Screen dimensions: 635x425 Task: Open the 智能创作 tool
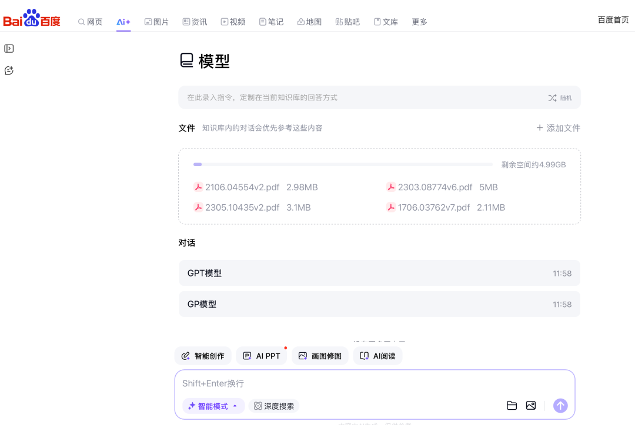pyautogui.click(x=203, y=356)
